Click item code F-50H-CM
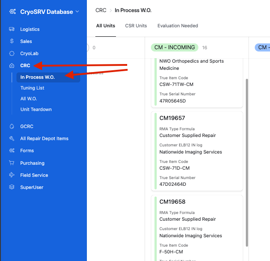This screenshot has height=261, width=270. tap(171, 252)
